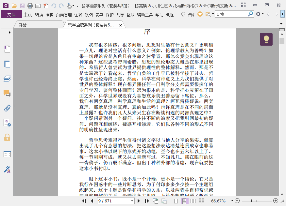This screenshot has height=206, width=286.
Task: Open Customize Quick Access Toolbar dropdown
Action: click(x=77, y=6)
